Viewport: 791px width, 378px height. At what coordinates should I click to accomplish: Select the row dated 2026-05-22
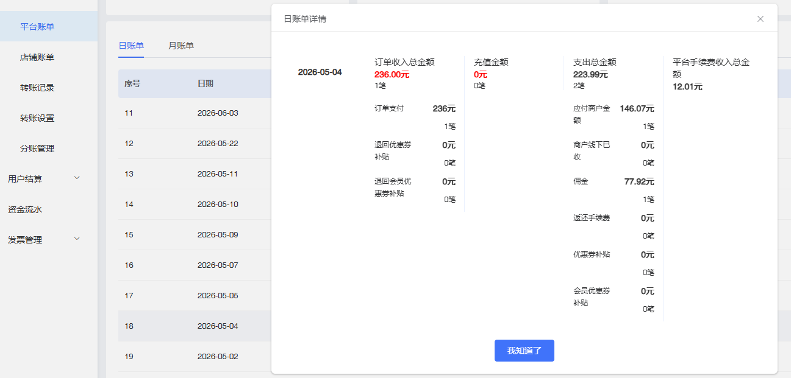tap(195, 144)
